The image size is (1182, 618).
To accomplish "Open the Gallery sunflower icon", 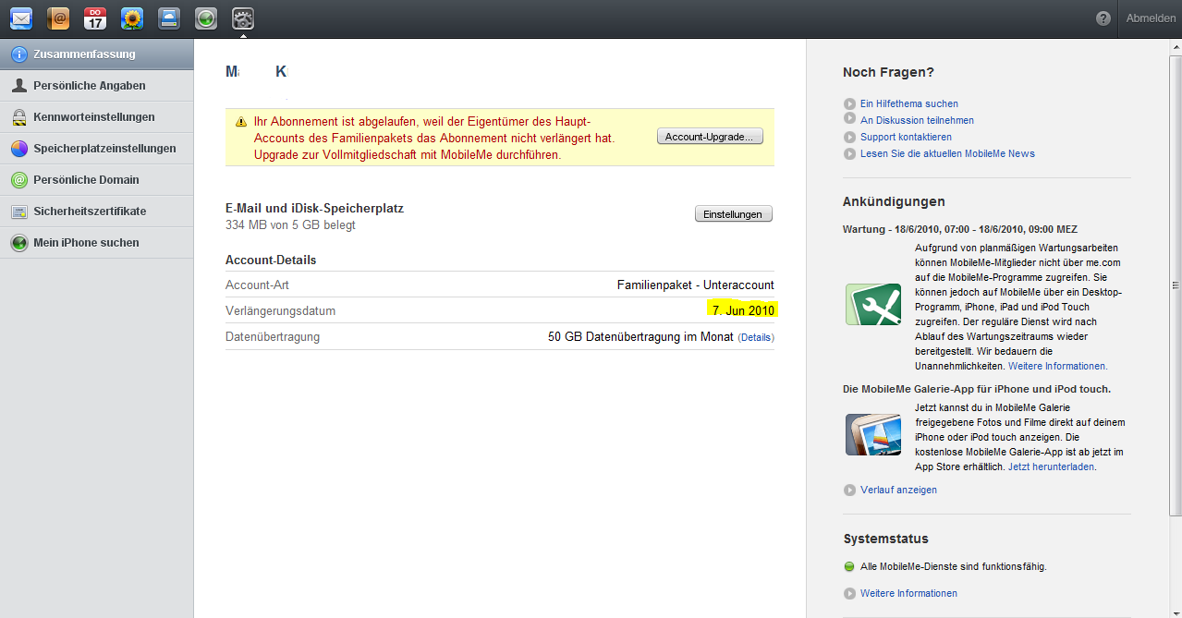I will tap(132, 18).
